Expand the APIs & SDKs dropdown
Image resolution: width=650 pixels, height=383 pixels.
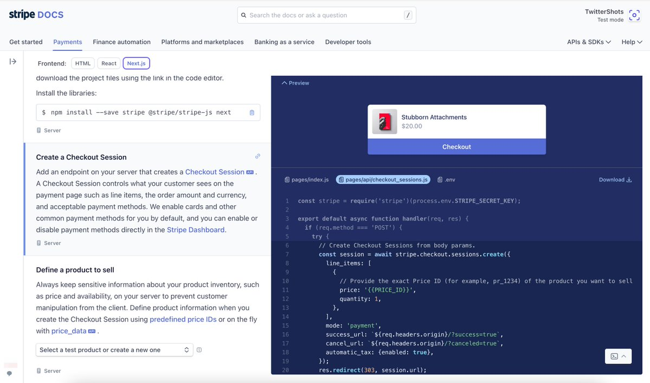(x=589, y=42)
